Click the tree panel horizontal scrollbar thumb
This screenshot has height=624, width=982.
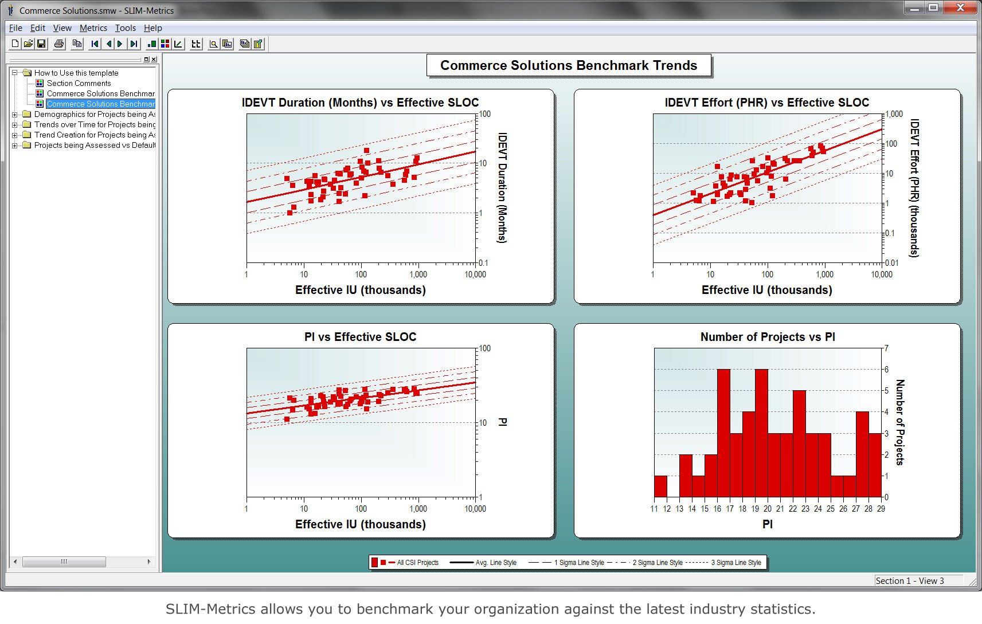64,562
